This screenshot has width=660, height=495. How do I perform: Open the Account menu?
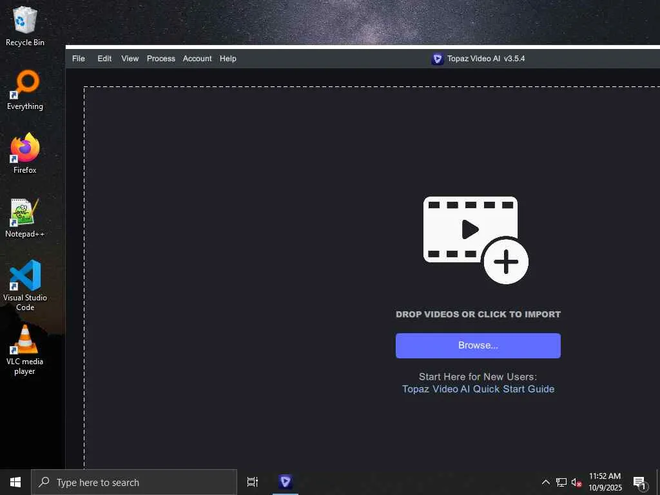[197, 59]
